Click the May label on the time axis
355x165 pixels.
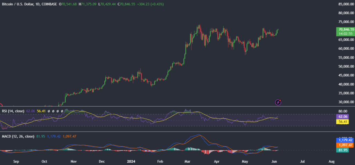[245, 162]
